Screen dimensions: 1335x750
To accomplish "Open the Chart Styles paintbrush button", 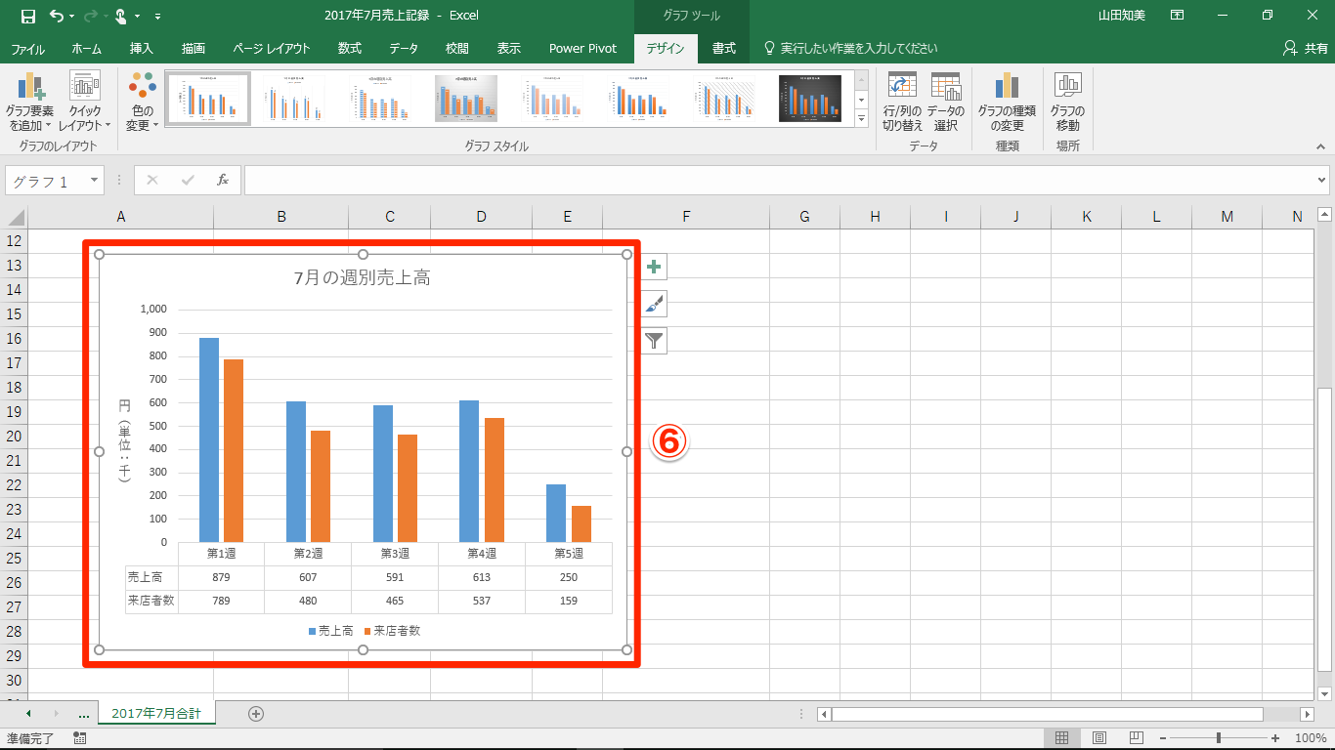I will point(655,304).
